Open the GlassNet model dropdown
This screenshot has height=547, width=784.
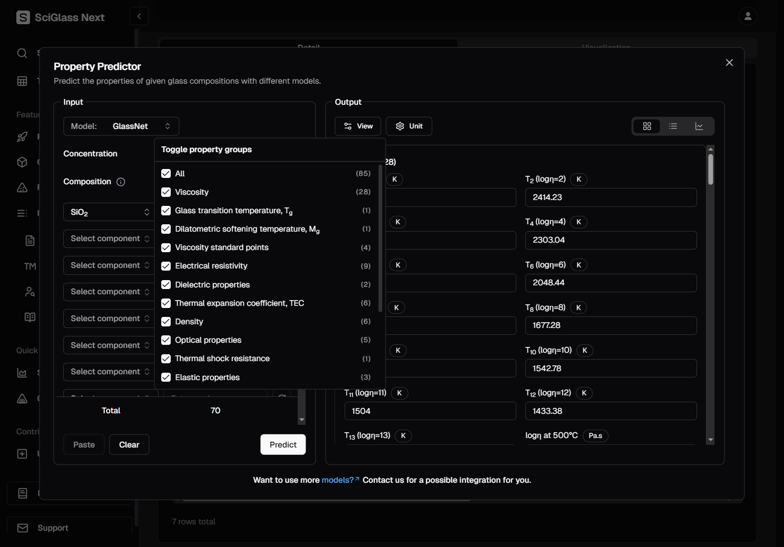121,126
